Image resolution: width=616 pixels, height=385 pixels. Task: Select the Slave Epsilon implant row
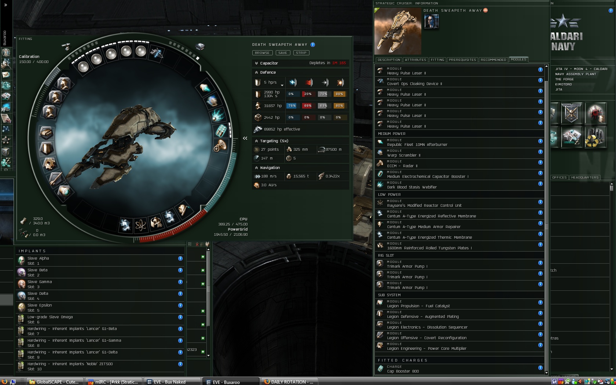click(100, 308)
